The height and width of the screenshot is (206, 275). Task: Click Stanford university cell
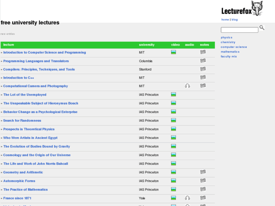[145, 70]
